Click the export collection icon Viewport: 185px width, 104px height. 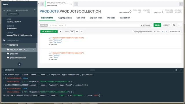point(60,31)
